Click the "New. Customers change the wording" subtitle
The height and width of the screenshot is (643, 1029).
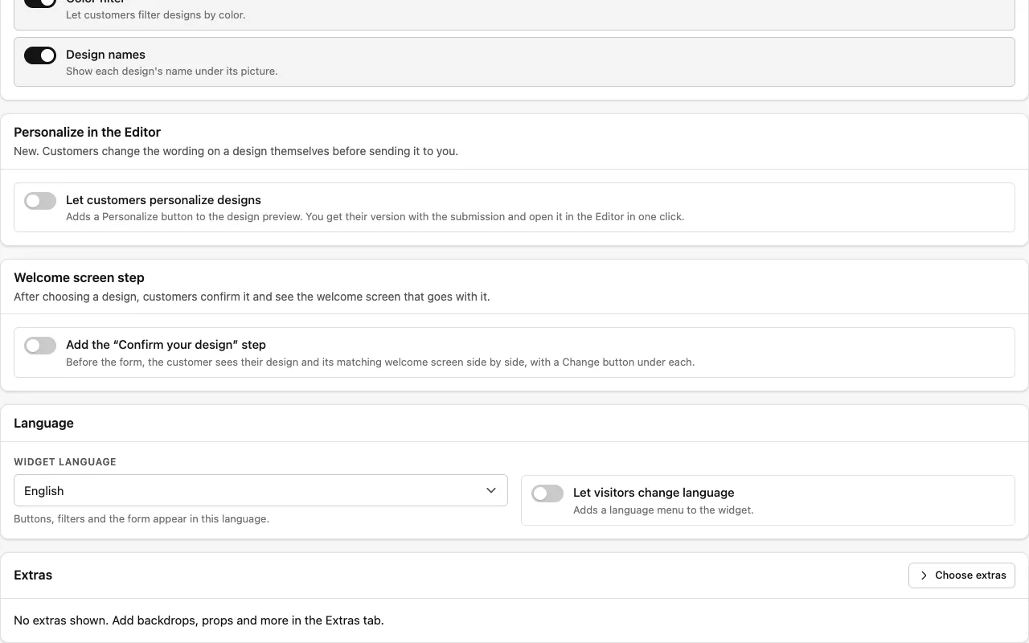point(236,151)
